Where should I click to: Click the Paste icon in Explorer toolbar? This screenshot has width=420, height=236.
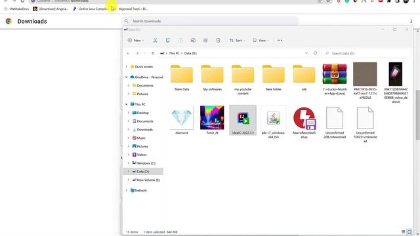pyautogui.click(x=180, y=41)
